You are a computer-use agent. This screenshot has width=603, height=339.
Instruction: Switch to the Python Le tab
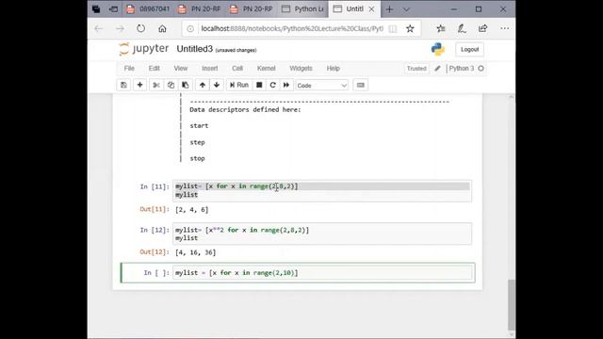coord(303,8)
